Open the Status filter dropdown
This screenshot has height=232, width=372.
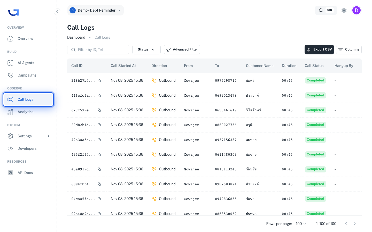coord(146,49)
